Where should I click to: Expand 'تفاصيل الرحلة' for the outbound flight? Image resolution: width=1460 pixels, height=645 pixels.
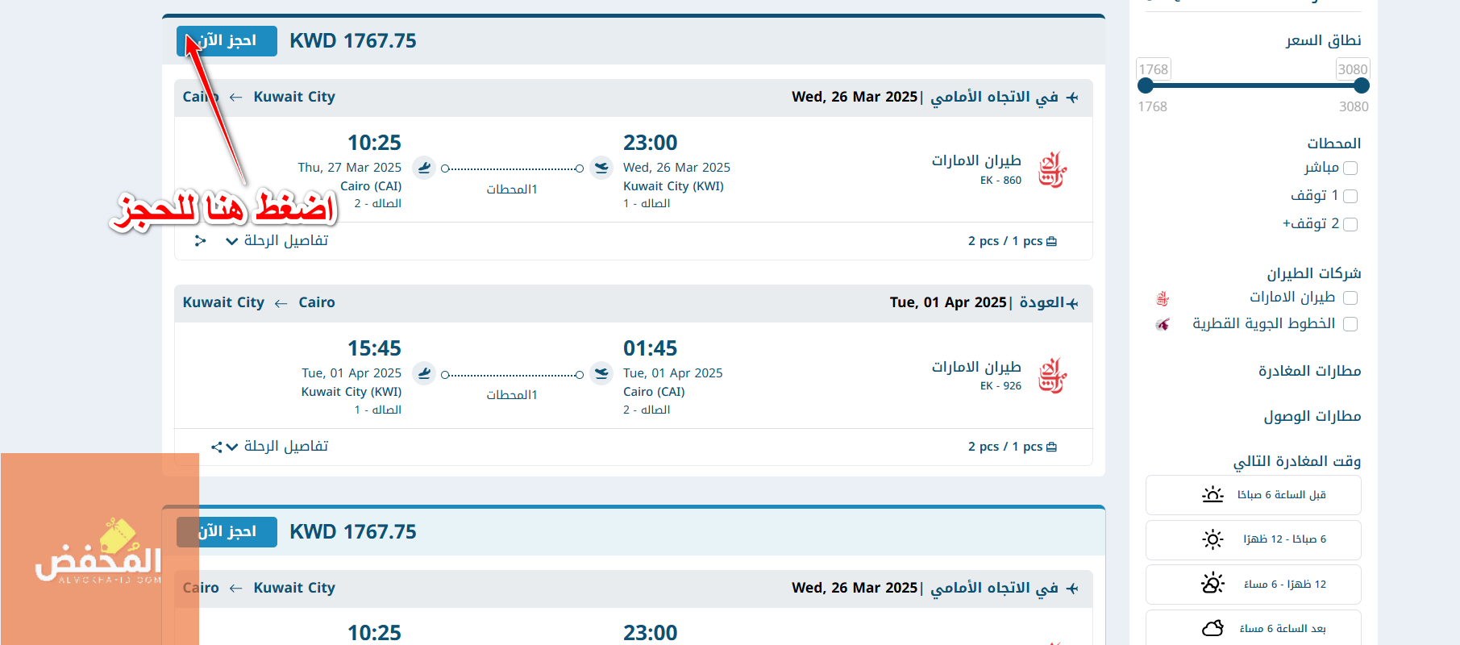[x=277, y=241]
